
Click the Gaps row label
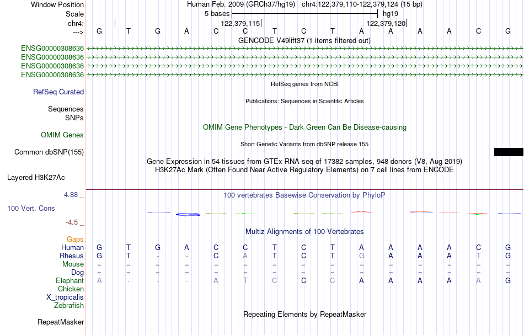point(75,240)
